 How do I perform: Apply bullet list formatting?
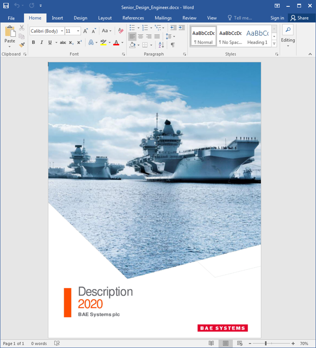(132, 28)
